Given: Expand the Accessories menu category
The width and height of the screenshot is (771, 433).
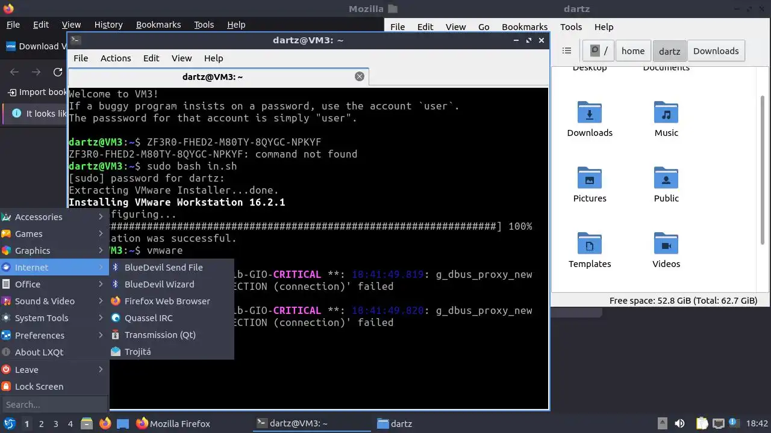Looking at the screenshot, I should click(x=54, y=217).
